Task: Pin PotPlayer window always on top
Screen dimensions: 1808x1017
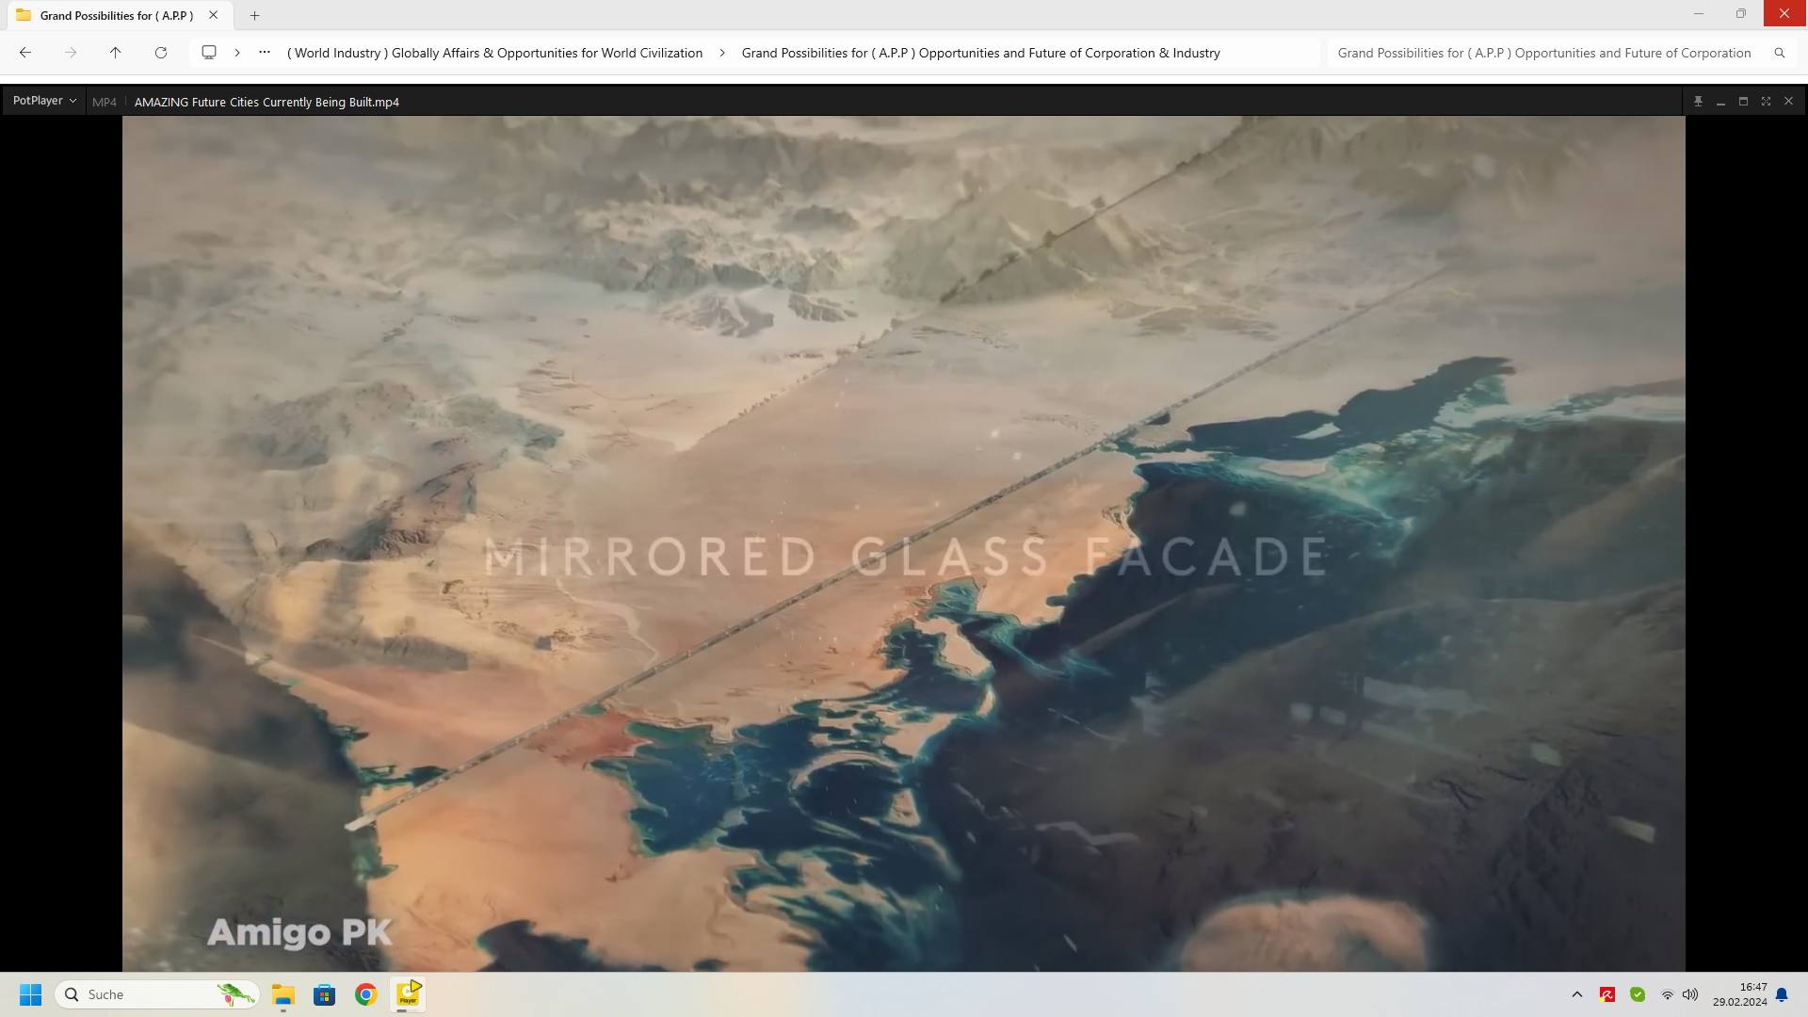Action: [x=1698, y=101]
